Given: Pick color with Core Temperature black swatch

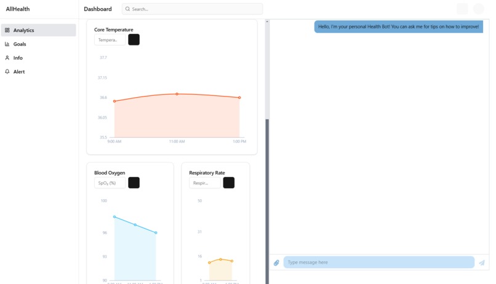Looking at the screenshot, I should 134,40.
